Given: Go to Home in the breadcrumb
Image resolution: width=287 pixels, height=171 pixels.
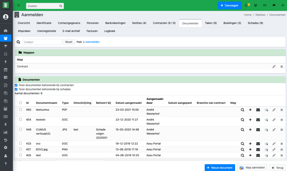Looking at the screenshot, I should [x=248, y=15].
